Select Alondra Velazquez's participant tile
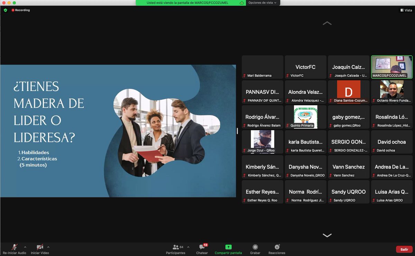This screenshot has height=256, width=415. pos(306,92)
